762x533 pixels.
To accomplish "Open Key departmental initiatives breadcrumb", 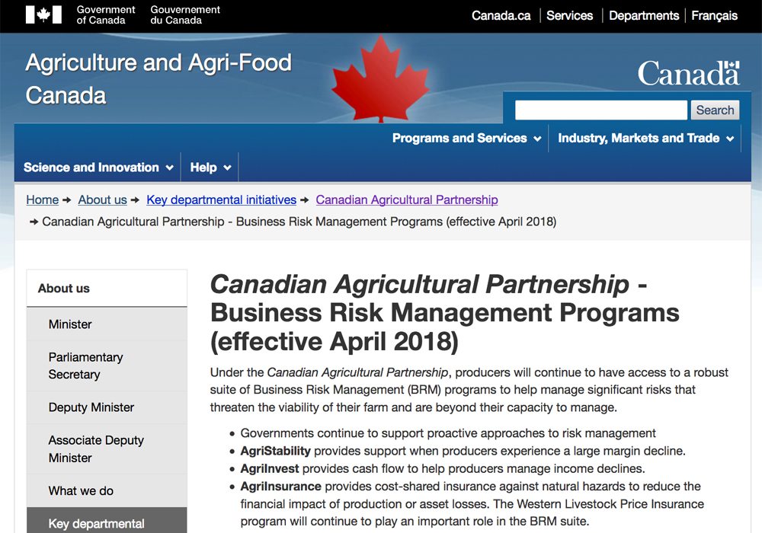I will click(x=221, y=200).
